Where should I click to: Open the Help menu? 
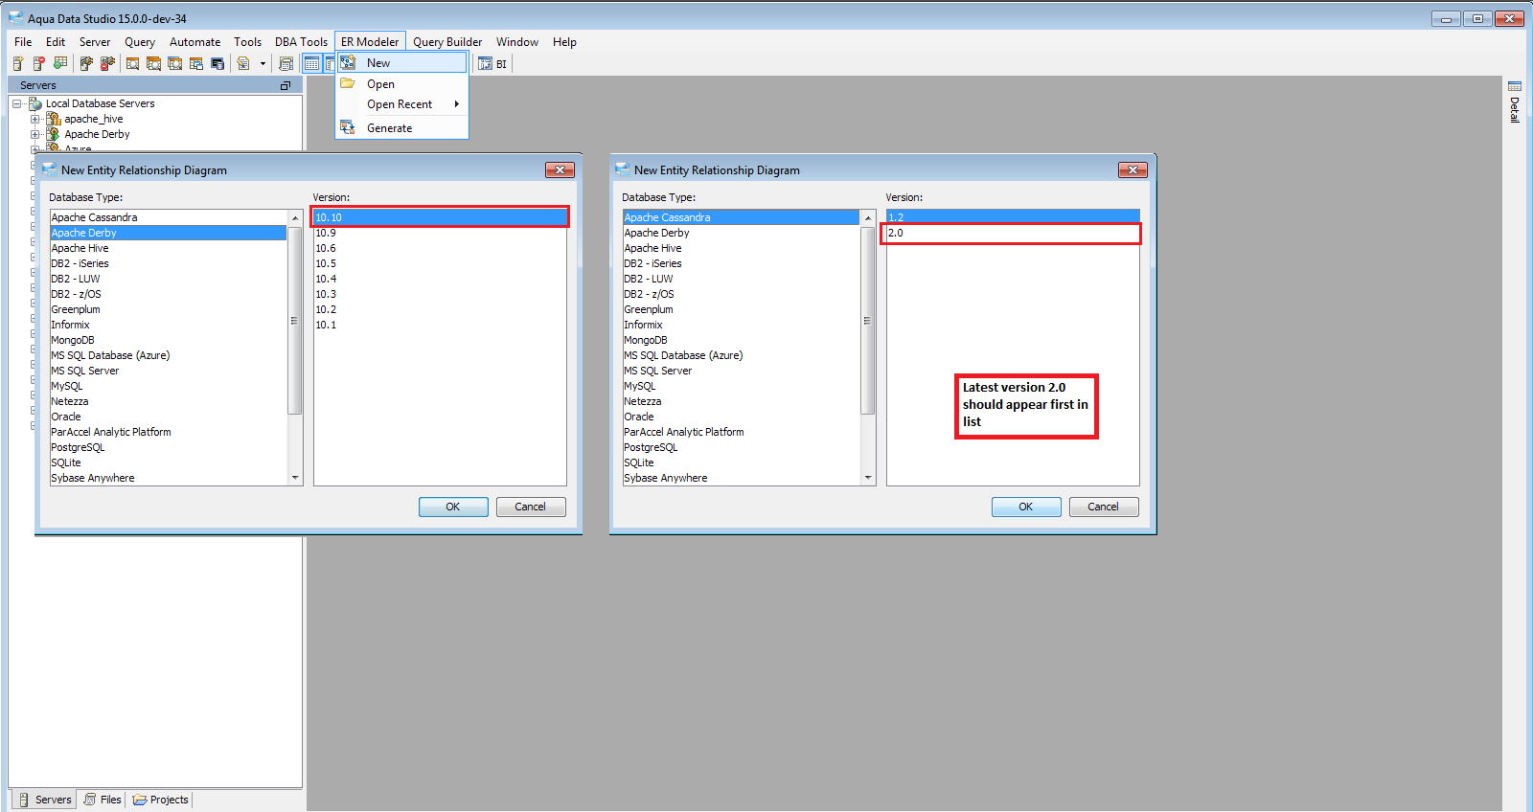coord(564,42)
